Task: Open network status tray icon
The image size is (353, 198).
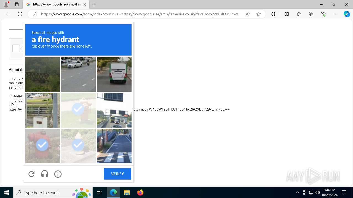Action: click(311, 193)
